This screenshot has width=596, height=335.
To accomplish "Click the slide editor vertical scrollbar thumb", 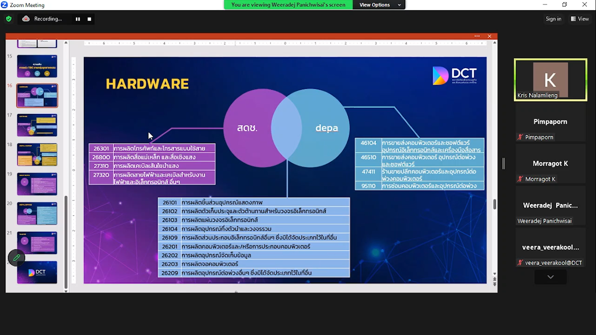I will click(494, 204).
